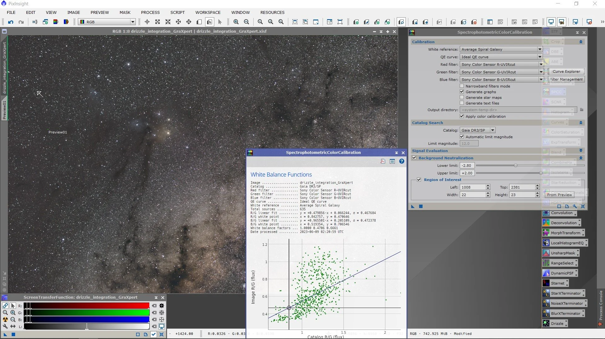Enable Narrowband filters mode

click(462, 86)
